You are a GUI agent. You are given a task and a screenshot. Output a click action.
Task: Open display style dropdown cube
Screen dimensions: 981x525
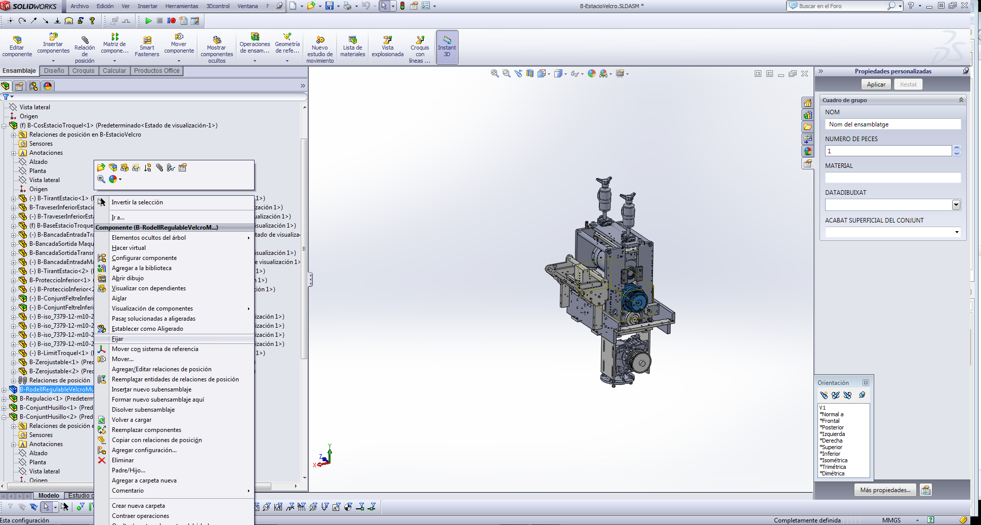pos(560,73)
